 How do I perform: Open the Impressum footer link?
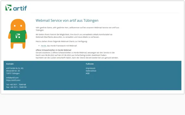pyautogui.click(x=90, y=68)
